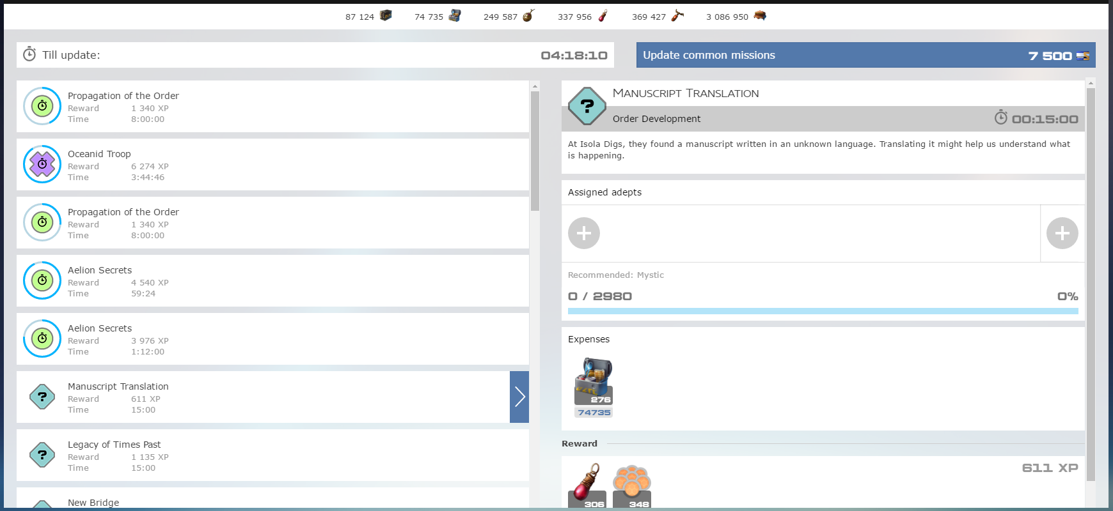Click the MANUSCRIPT TRANSLATION details heading

(686, 93)
